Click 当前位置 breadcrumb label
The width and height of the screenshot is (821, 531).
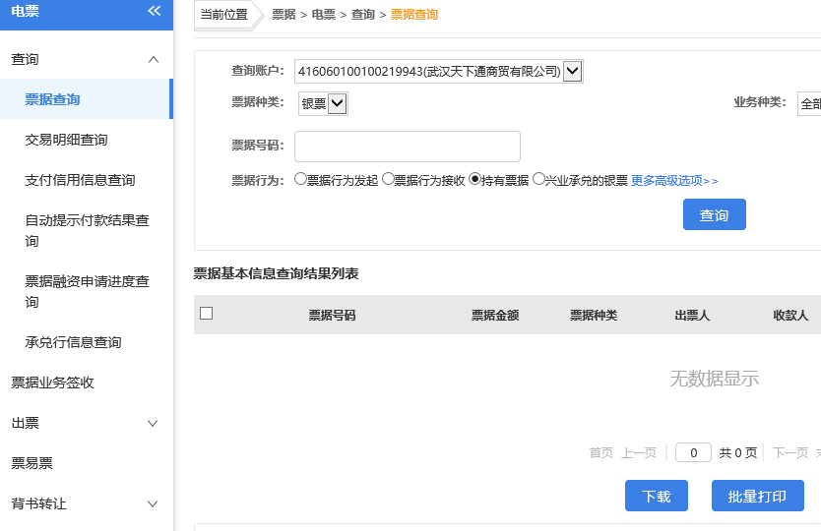tap(224, 14)
